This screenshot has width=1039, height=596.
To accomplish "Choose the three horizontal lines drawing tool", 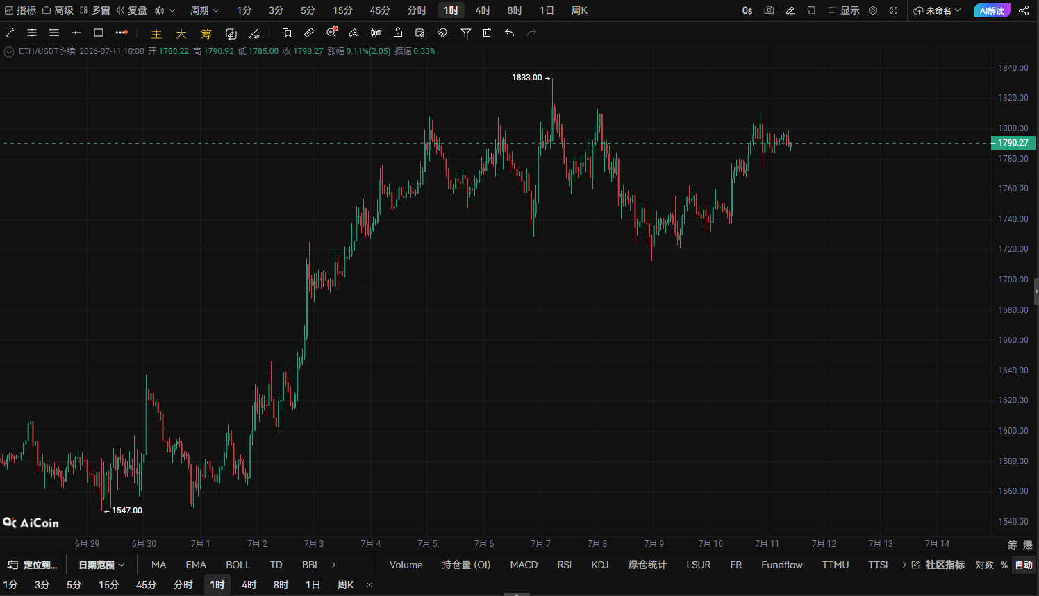I will pos(54,33).
